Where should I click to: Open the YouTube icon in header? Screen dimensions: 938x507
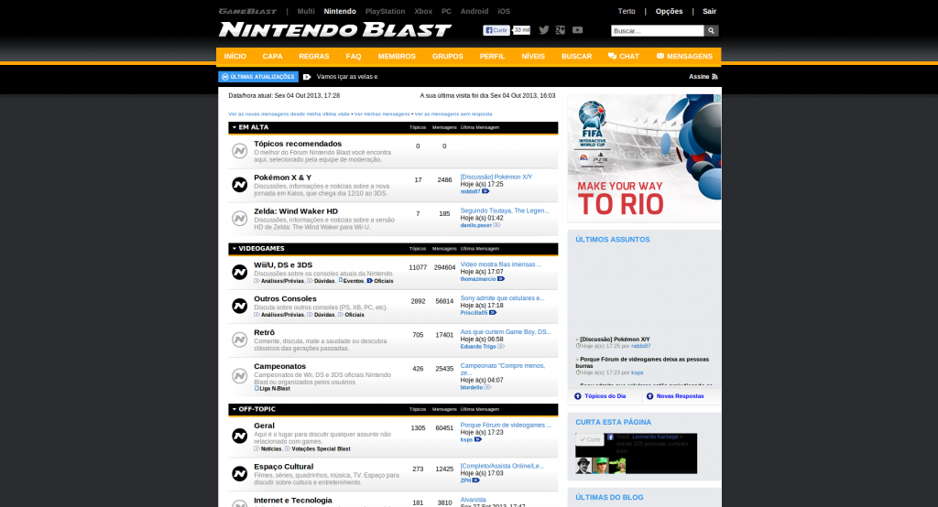point(577,30)
